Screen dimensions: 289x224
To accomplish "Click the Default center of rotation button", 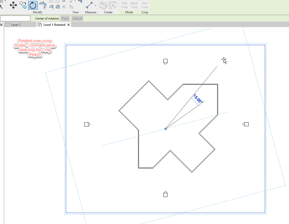I will pos(77,18).
